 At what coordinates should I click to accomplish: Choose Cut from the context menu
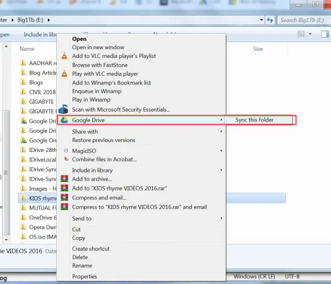click(76, 229)
